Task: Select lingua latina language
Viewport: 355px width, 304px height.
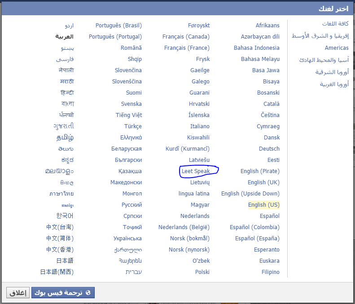Action: 194,194
